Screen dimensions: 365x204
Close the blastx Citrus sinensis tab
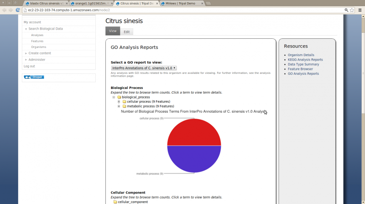point(67,4)
